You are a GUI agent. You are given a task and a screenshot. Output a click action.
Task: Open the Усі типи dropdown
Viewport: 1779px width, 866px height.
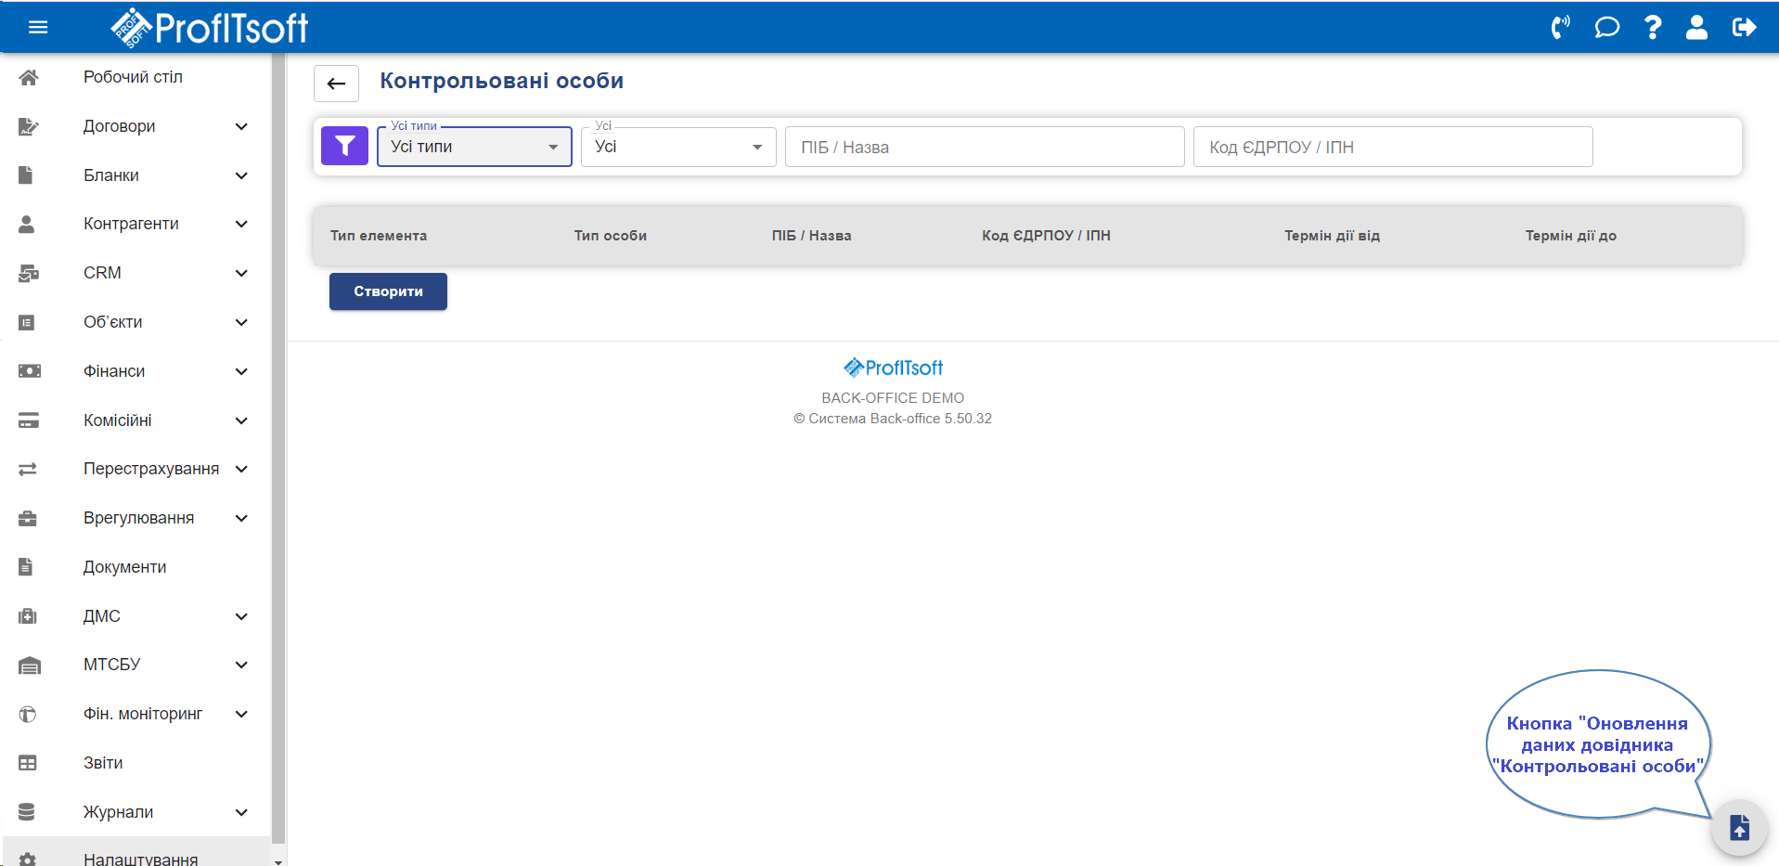[474, 147]
